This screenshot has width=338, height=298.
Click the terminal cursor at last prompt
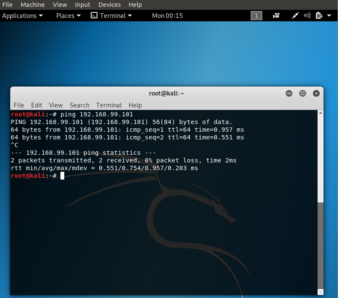click(62, 176)
